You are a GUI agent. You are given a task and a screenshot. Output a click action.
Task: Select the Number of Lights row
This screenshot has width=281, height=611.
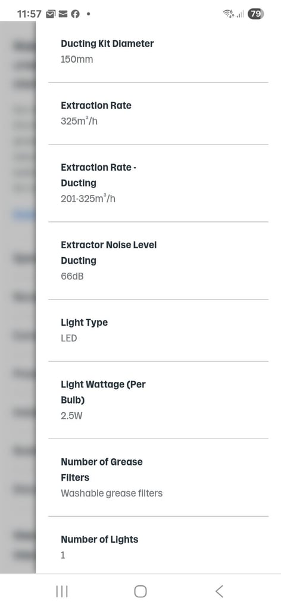158,545
